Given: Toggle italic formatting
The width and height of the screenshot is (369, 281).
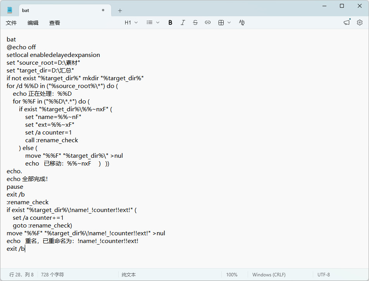Looking at the screenshot, I should 183,22.
